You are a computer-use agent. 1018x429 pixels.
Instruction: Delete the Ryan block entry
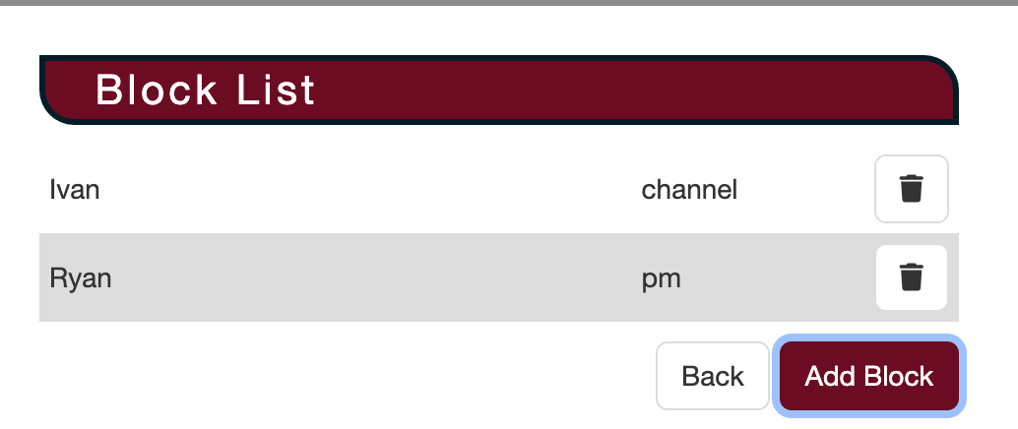[x=911, y=278]
